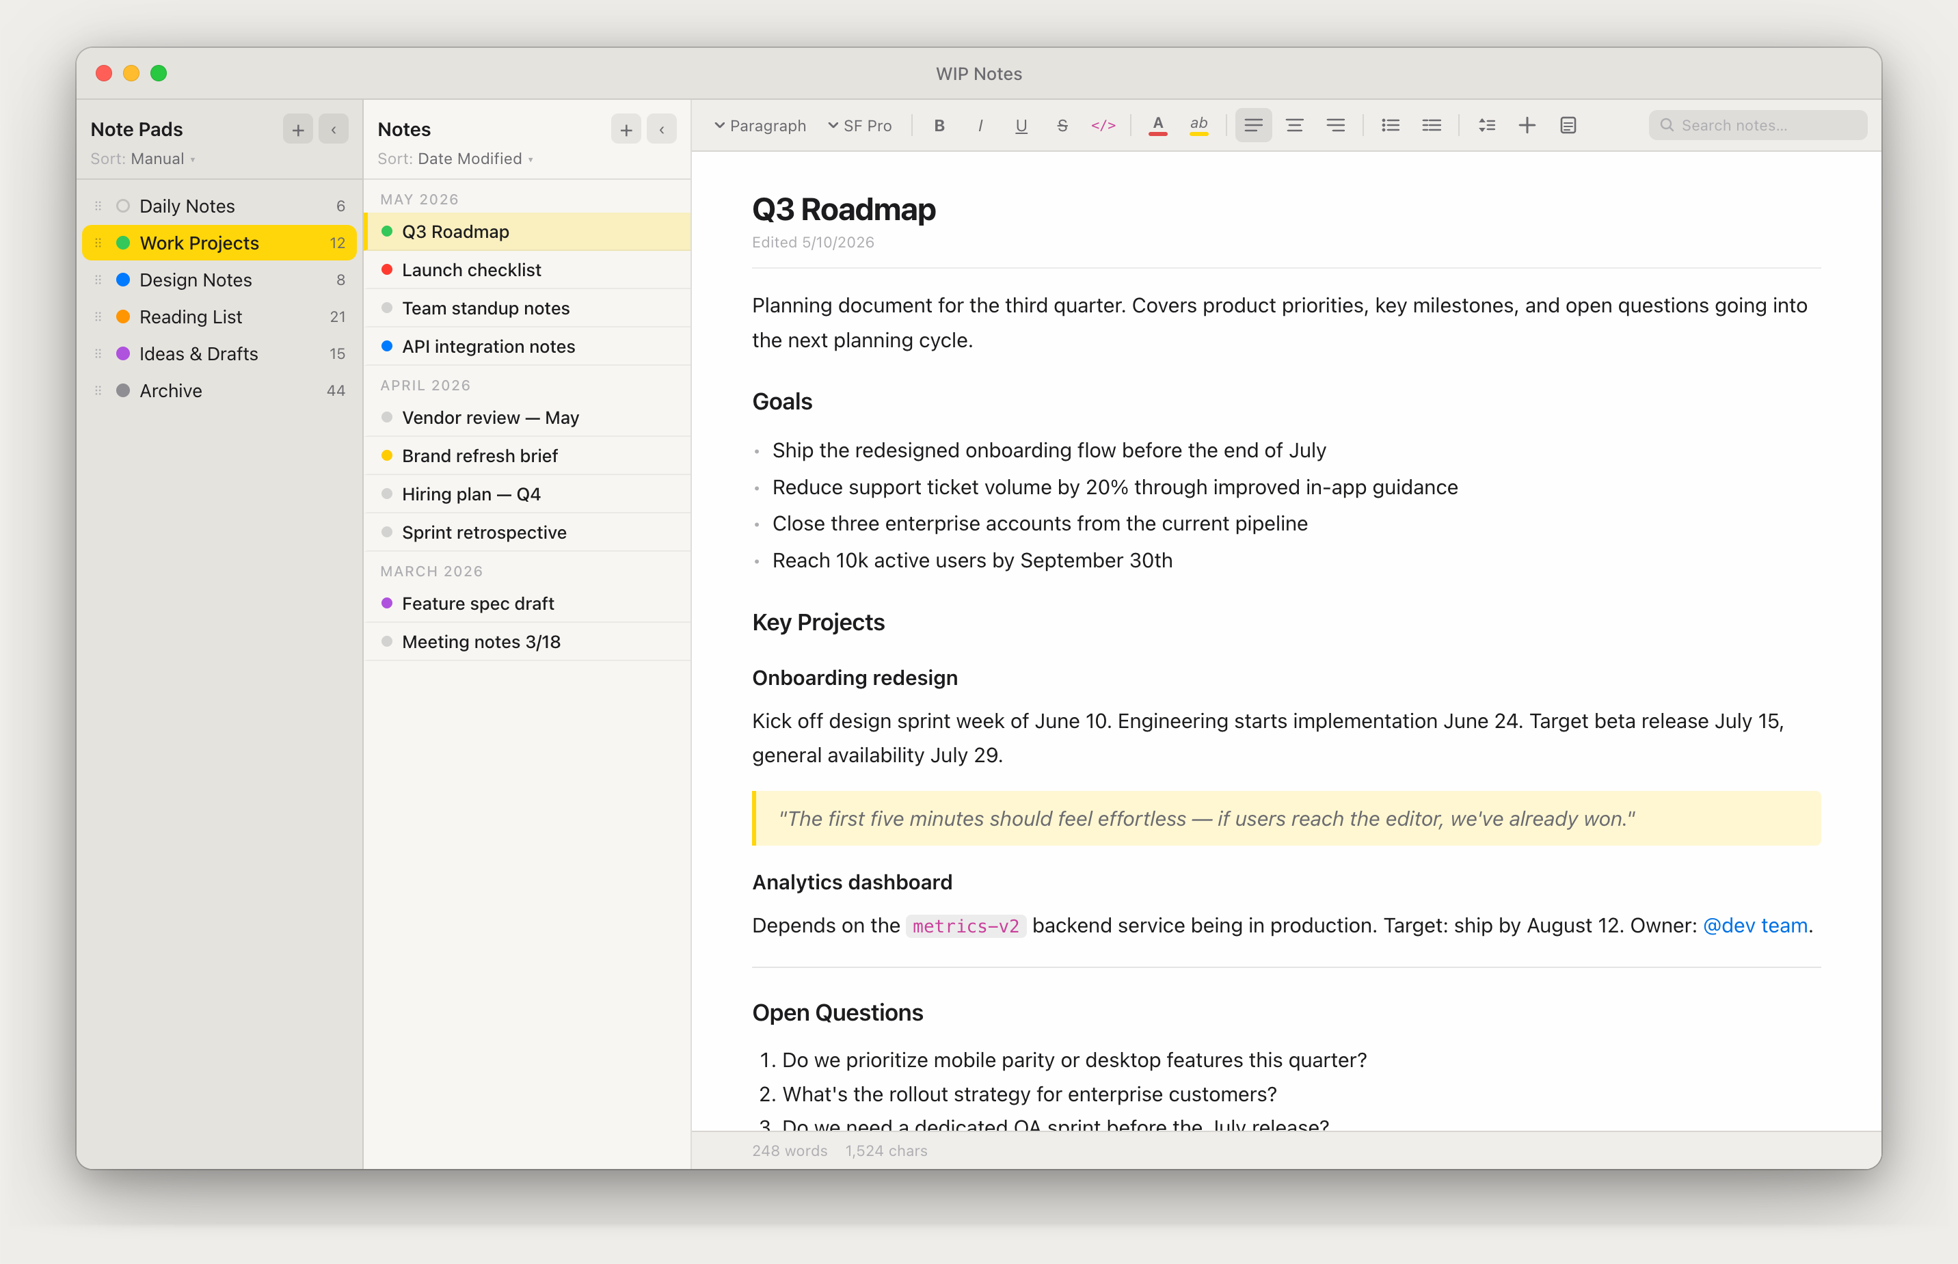Open the Launch checklist note
1958x1264 pixels.
[528, 270]
